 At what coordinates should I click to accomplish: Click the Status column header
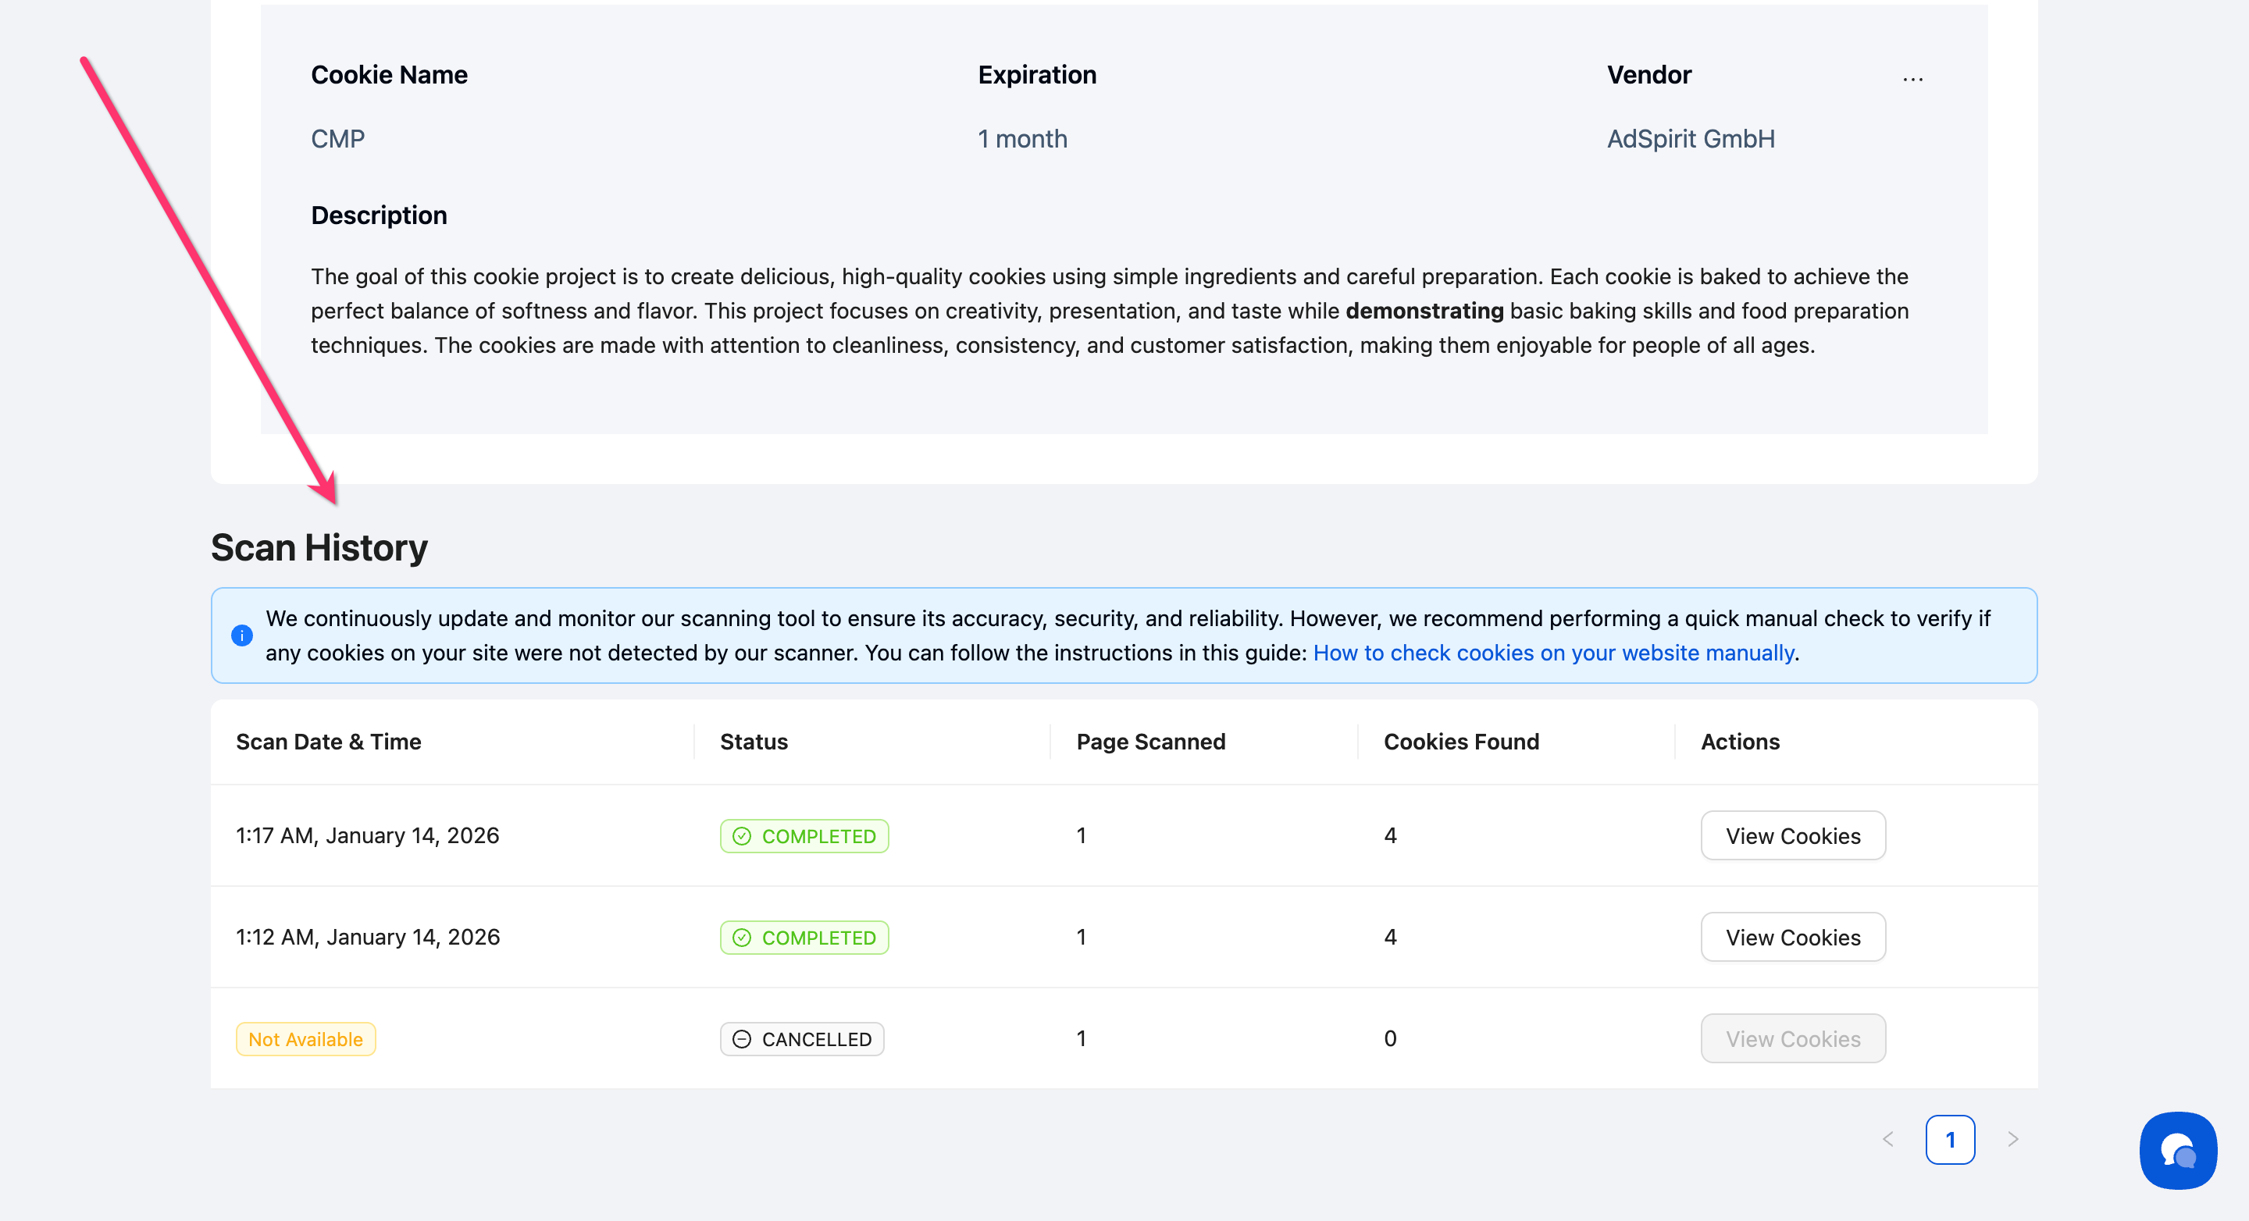754,742
